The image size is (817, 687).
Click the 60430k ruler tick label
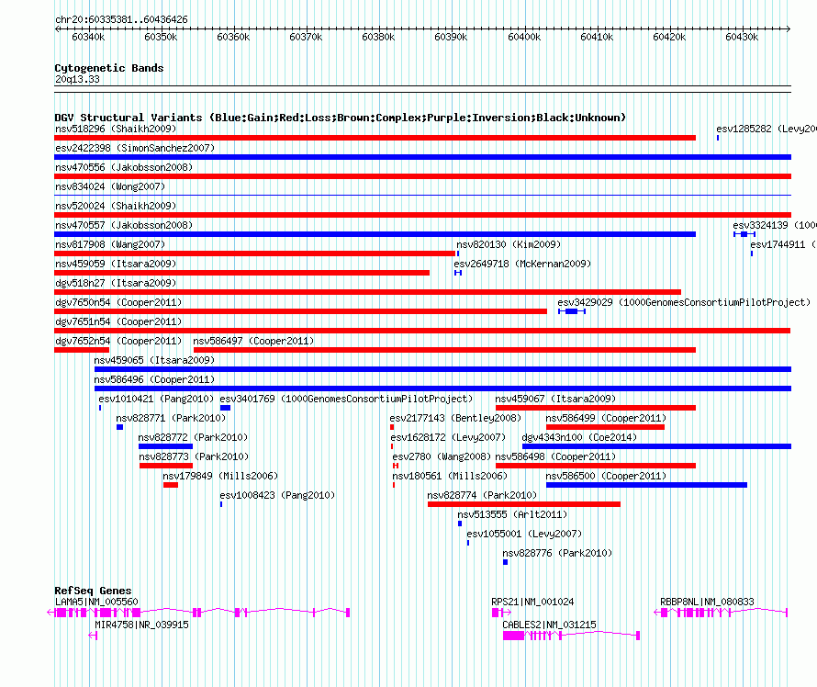742,37
